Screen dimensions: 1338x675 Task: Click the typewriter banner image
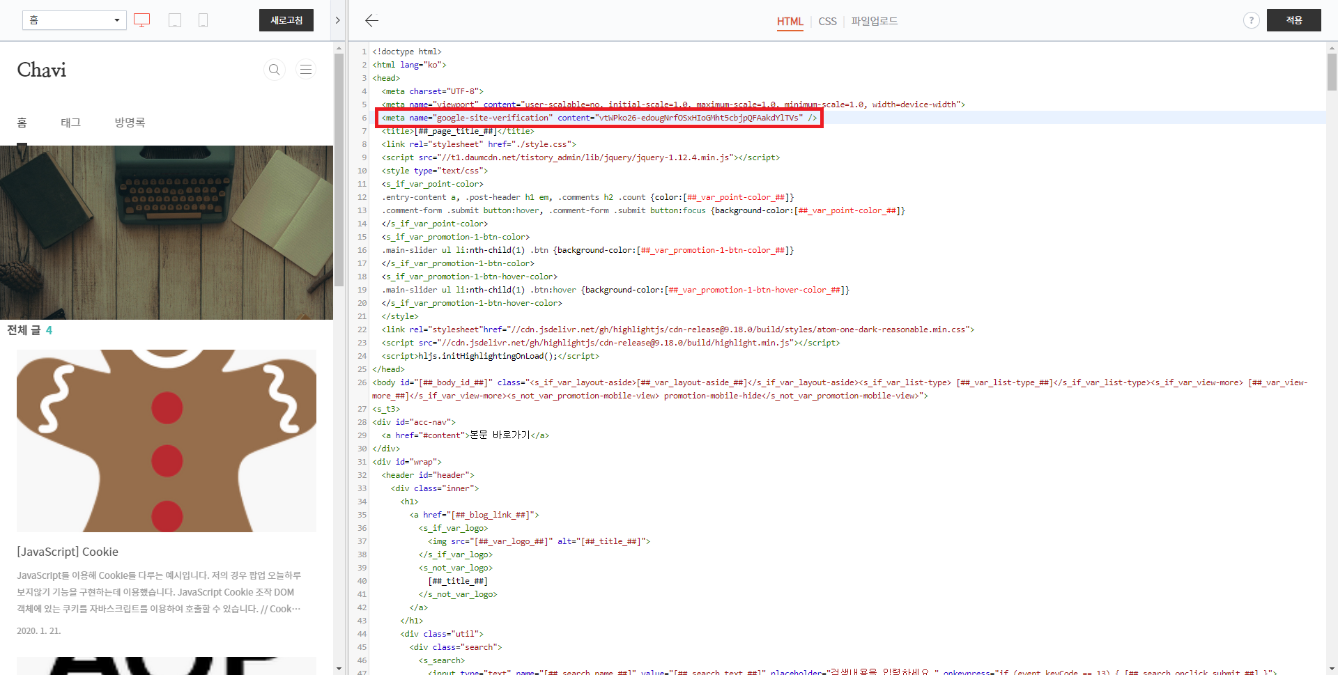coord(167,233)
